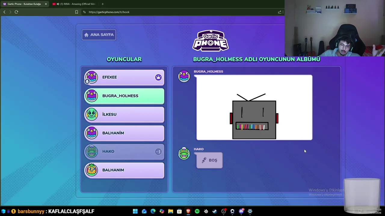Open Steam from the taskbar

[214, 211]
